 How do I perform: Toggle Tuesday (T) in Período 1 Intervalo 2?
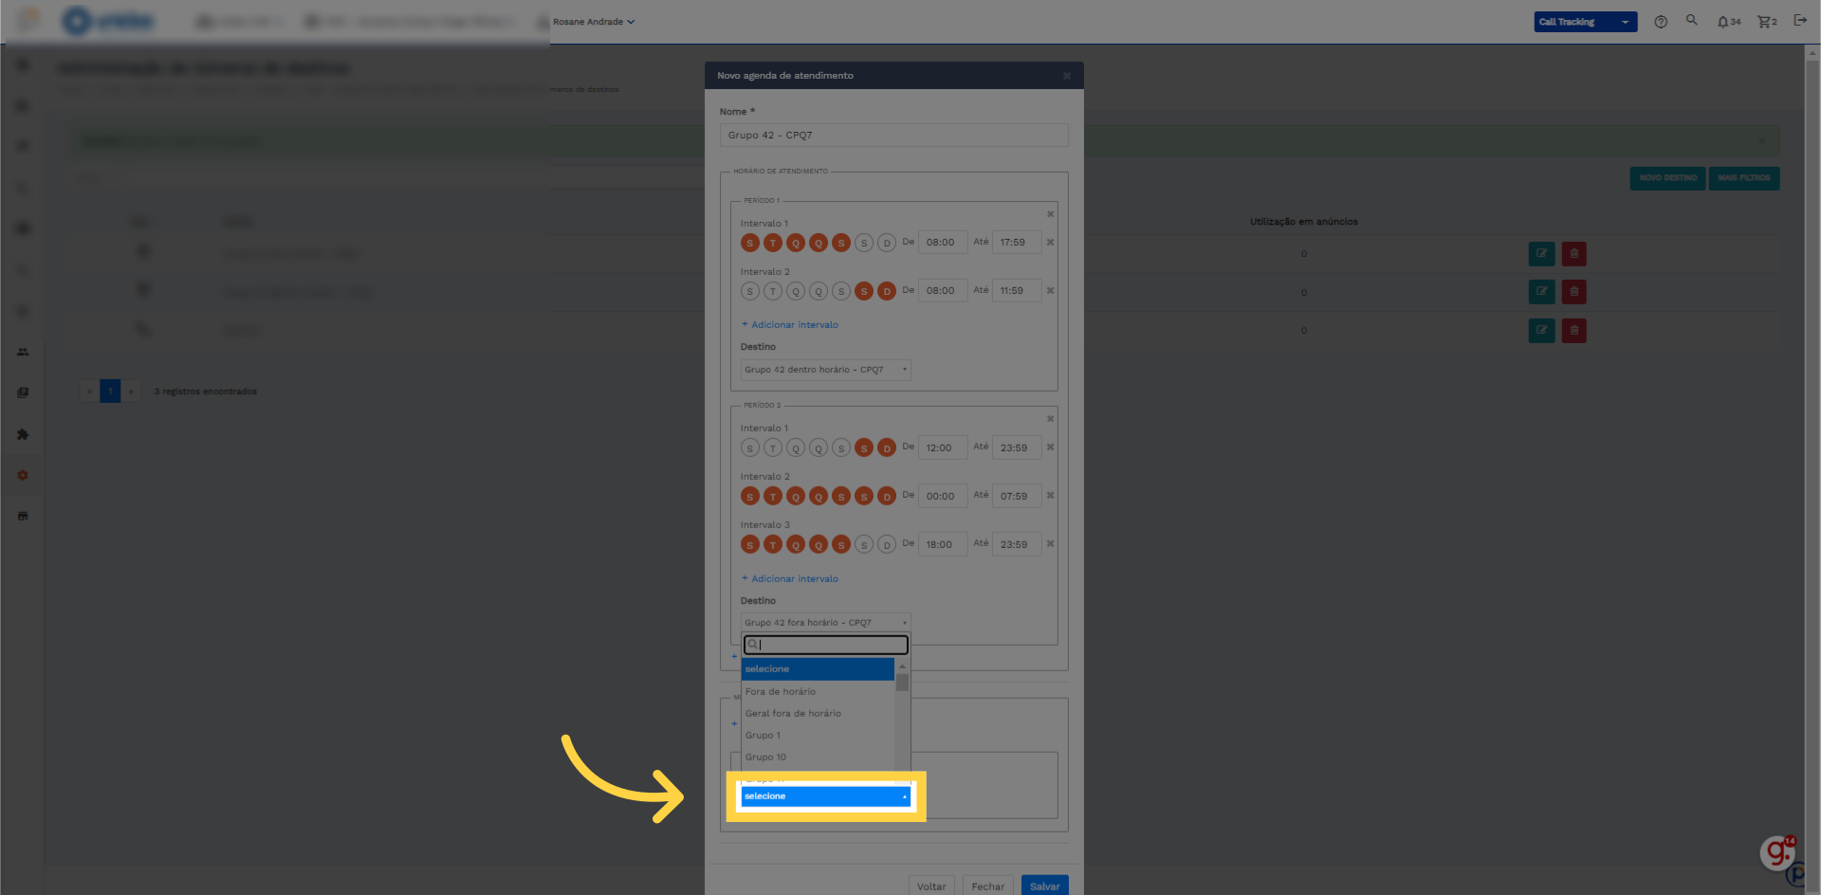pos(773,291)
